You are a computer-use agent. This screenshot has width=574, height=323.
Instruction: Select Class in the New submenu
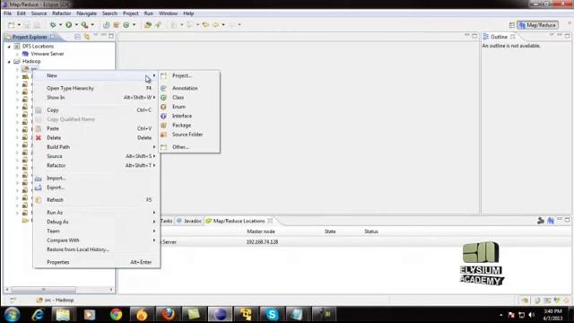point(189,98)
